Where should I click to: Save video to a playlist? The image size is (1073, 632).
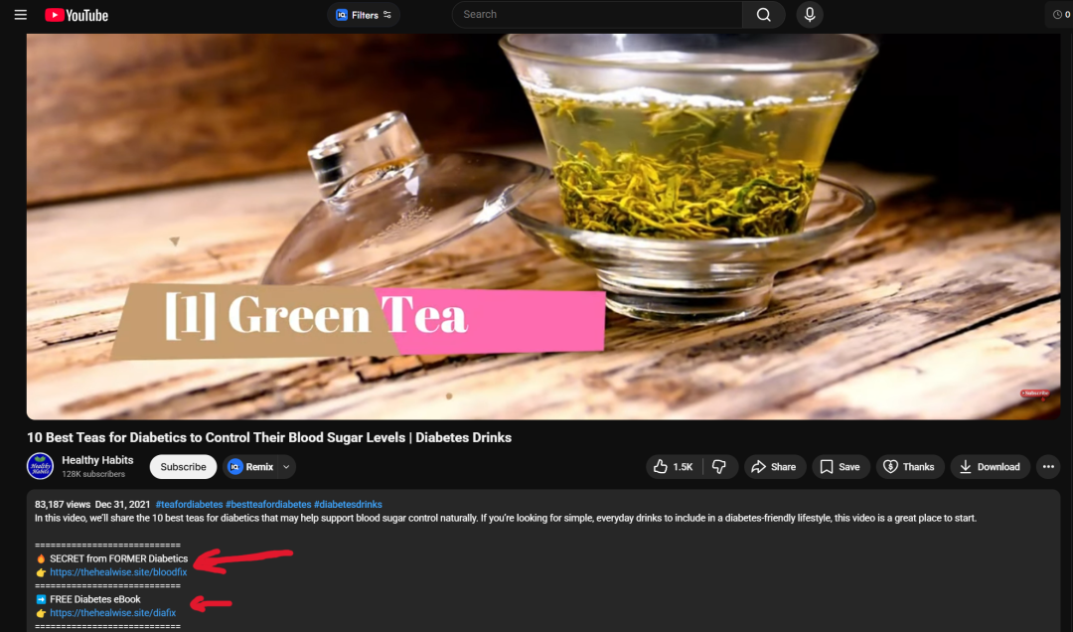839,467
